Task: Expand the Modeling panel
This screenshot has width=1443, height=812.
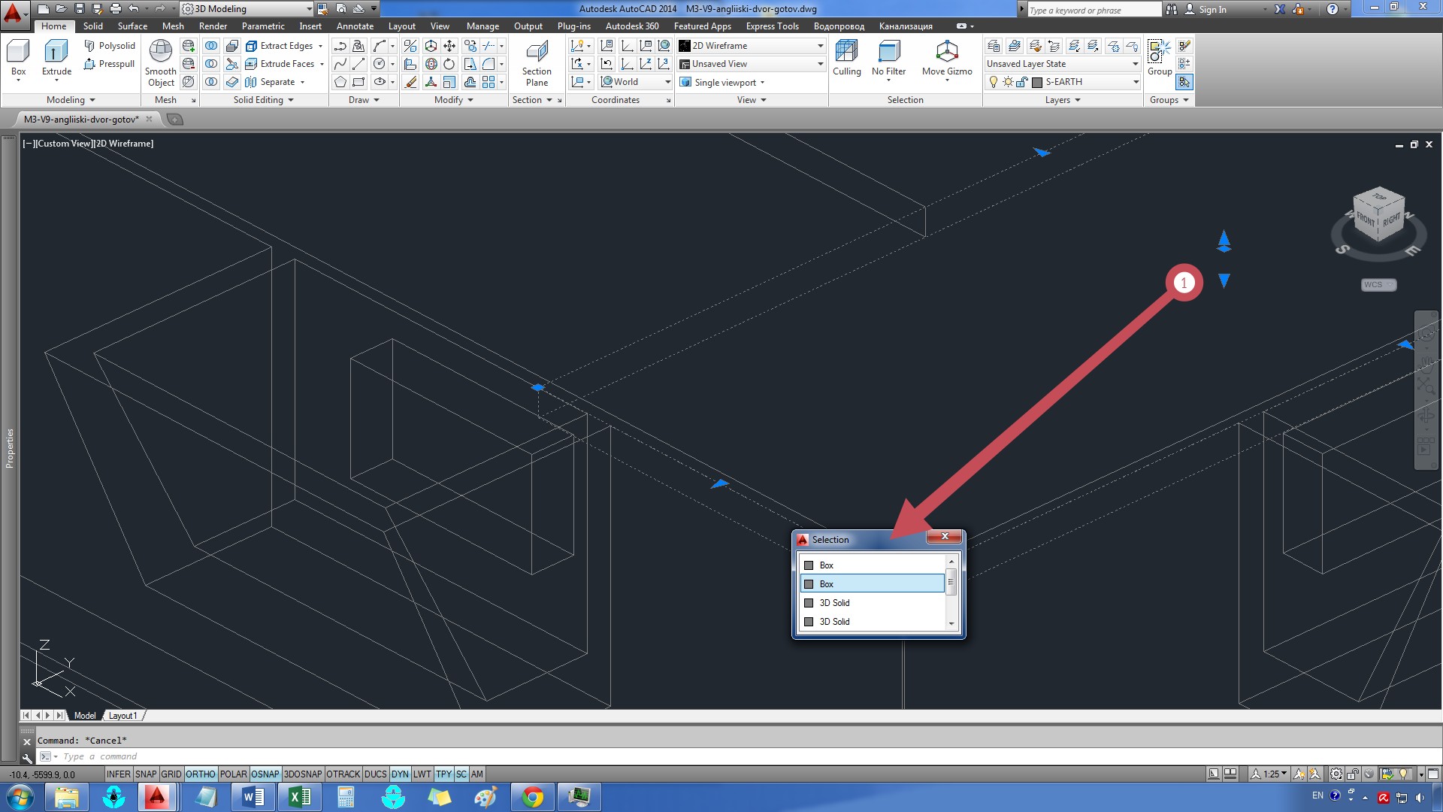Action: pos(71,100)
